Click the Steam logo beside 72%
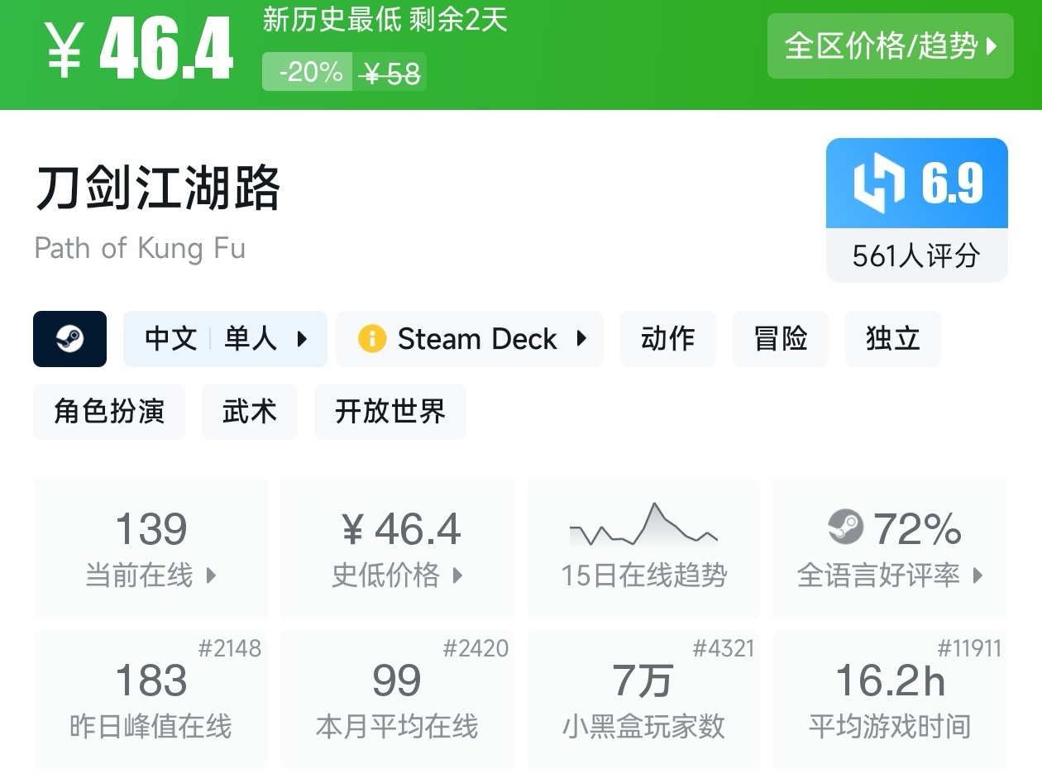The height and width of the screenshot is (783, 1042). click(x=844, y=528)
